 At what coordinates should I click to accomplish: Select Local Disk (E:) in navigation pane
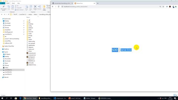(x=8, y=72)
